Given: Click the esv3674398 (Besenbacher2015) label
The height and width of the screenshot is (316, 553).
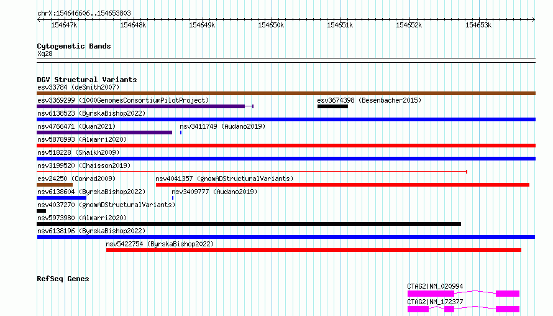Looking at the screenshot, I should coord(369,100).
